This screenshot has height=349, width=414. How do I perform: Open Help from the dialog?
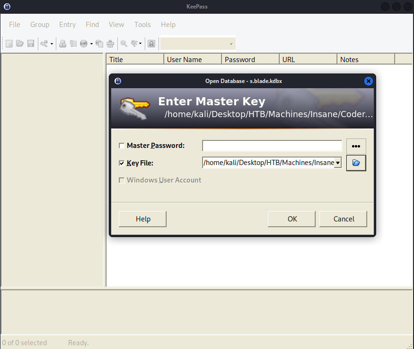(142, 219)
